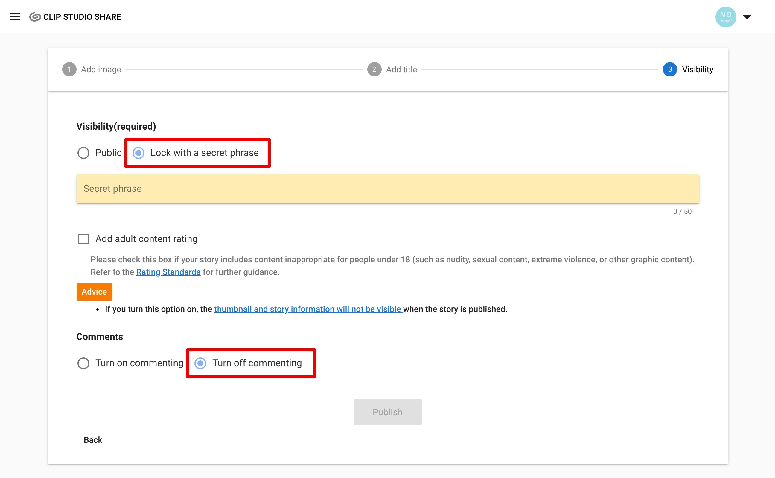This screenshot has width=775, height=478.
Task: Select the Public visibility option
Action: 83,153
